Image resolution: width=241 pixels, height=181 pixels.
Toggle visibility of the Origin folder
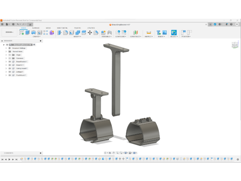[x=10, y=55]
